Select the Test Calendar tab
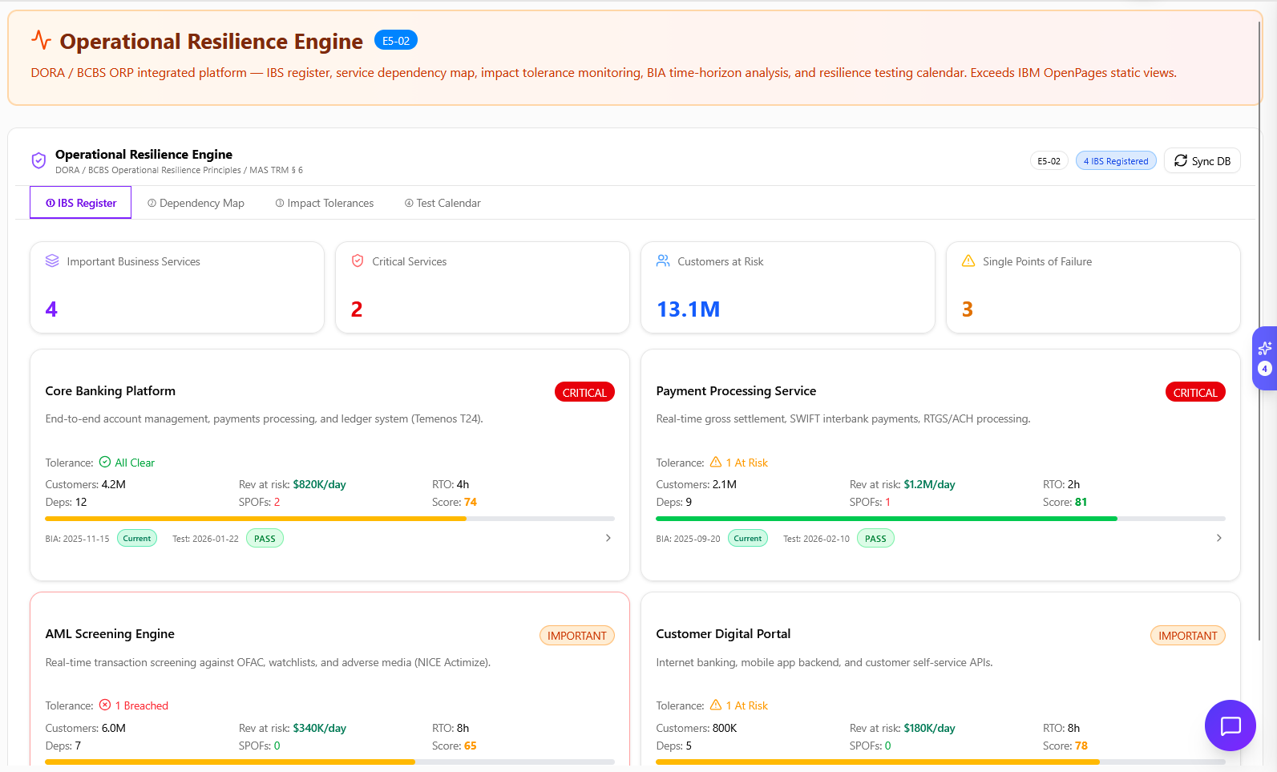This screenshot has height=772, width=1277. (443, 203)
